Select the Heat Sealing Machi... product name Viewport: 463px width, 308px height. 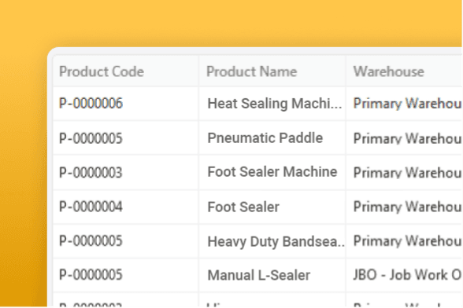coord(275,104)
